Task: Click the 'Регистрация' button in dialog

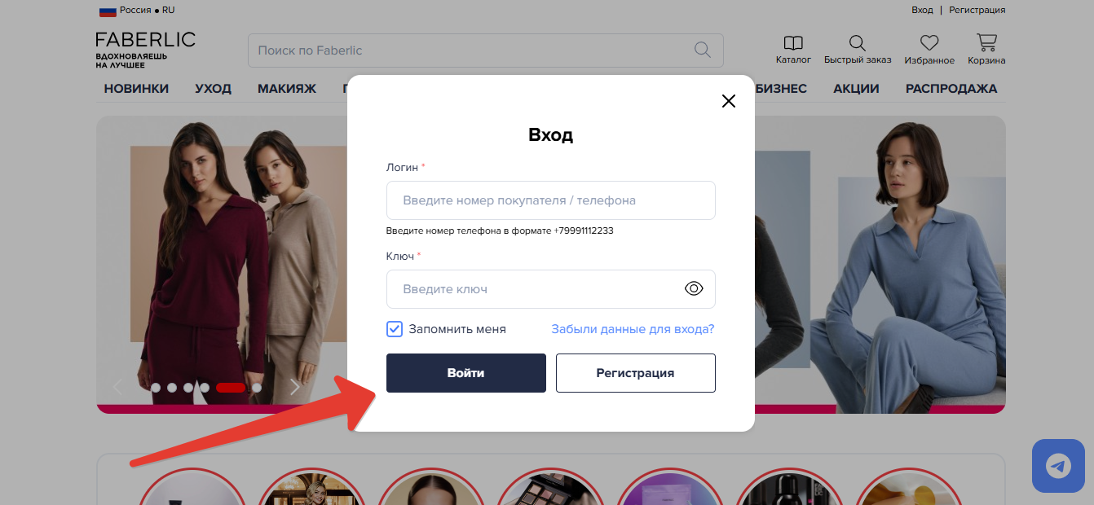Action: coord(635,373)
